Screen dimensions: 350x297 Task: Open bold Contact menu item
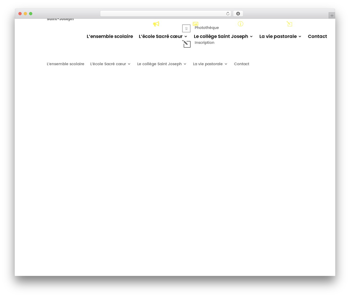(x=317, y=36)
